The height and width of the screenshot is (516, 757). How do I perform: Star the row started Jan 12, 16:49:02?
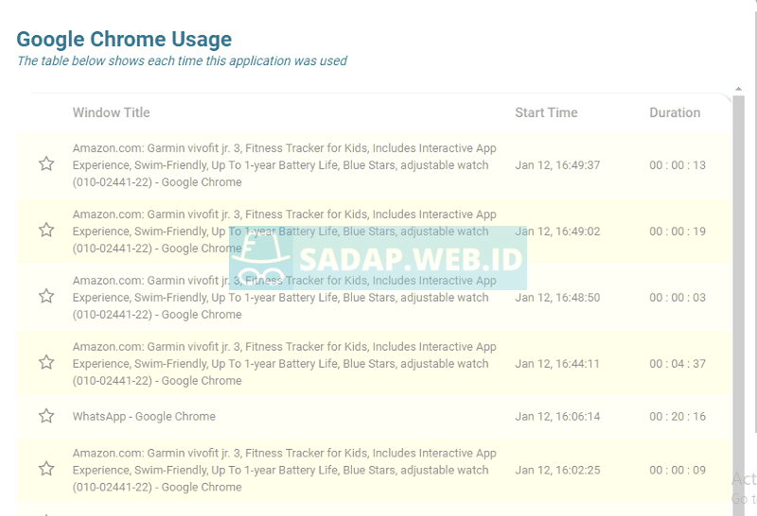tap(46, 230)
